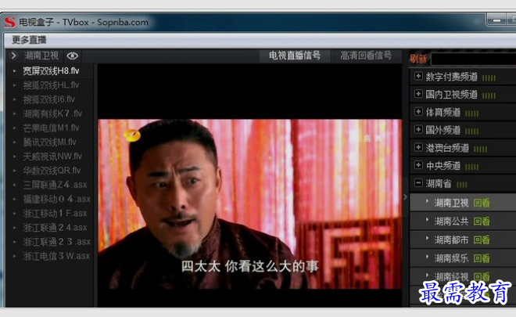Minimize the TVbox window
The image size is (516, 317).
(x=496, y=20)
